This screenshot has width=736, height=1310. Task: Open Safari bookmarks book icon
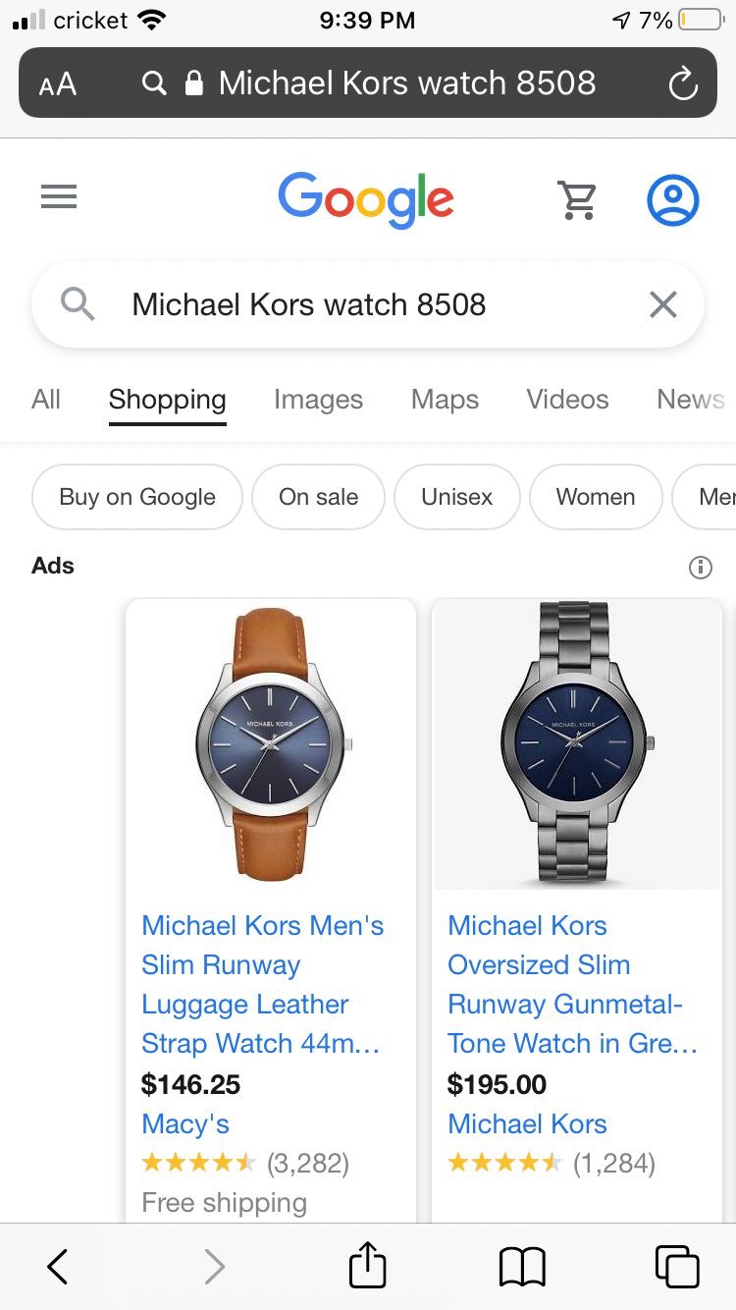click(x=522, y=1267)
